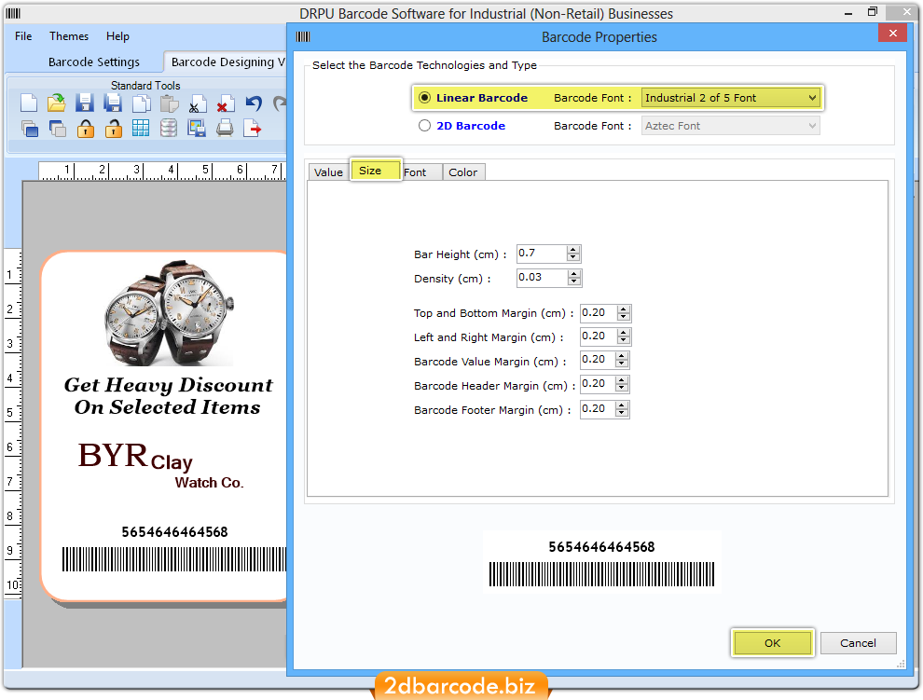Open the Industrial 2 of 5 Font dropdown
Viewport: 923px width, 700px height.
click(x=731, y=98)
